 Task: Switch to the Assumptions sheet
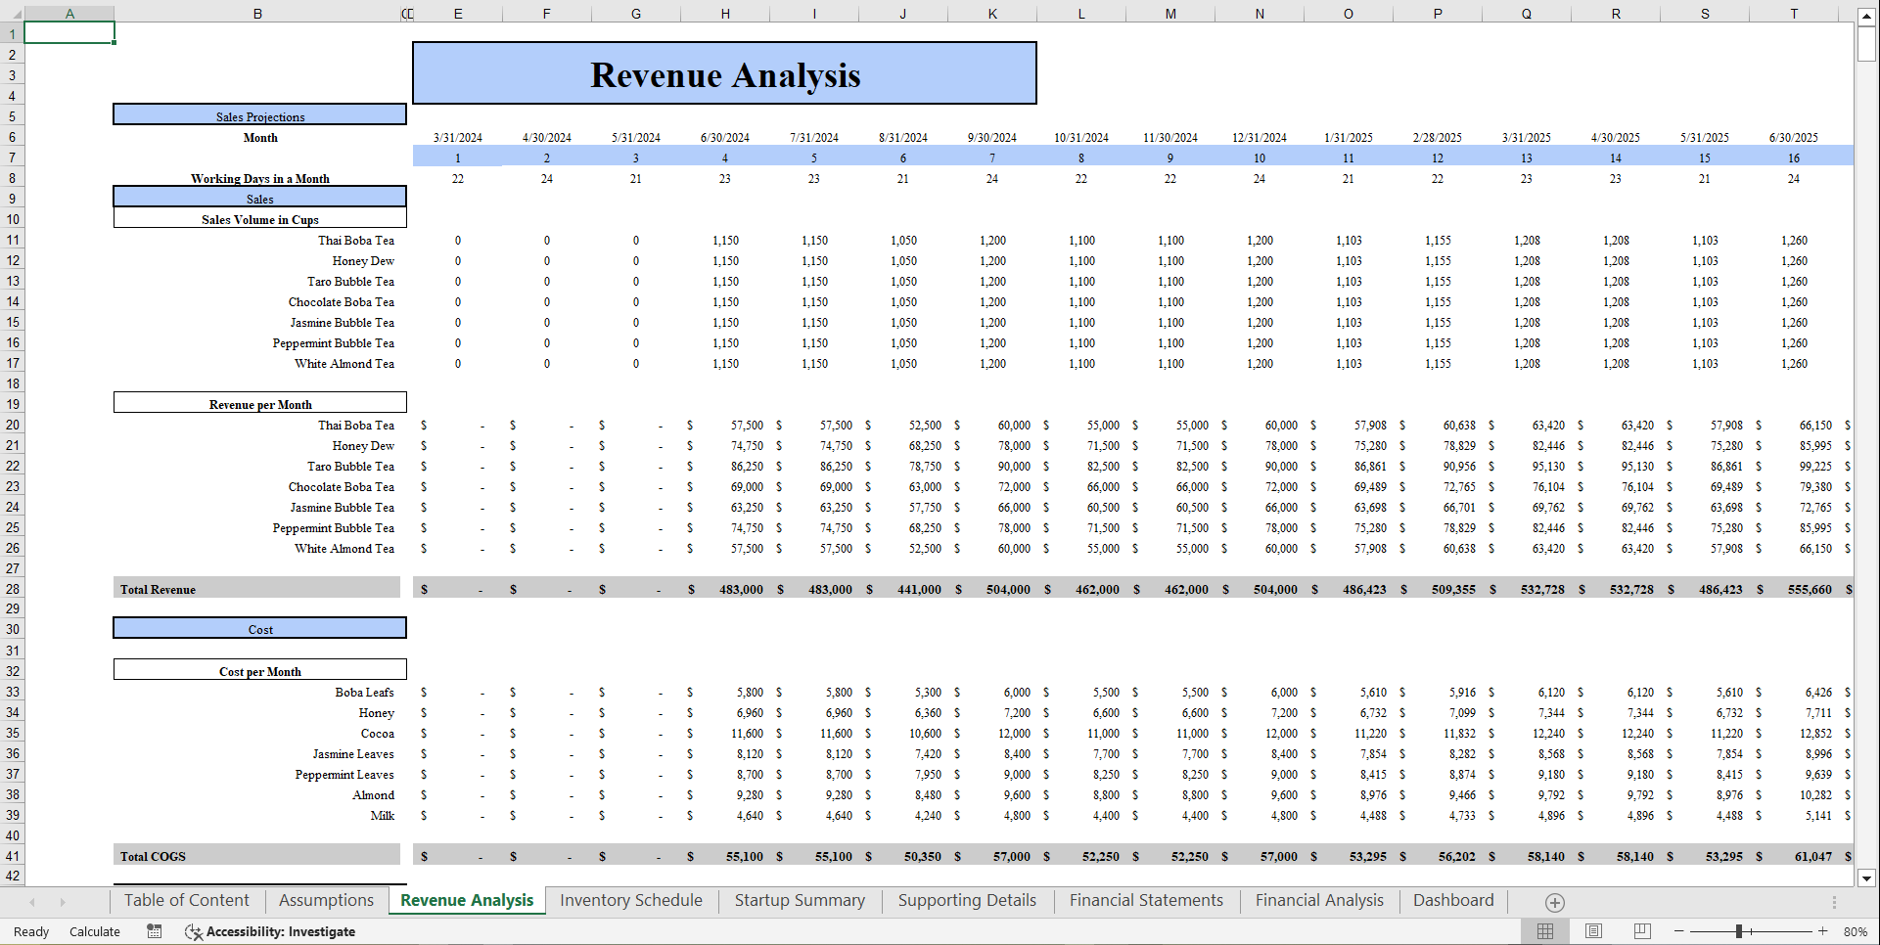coord(326,900)
